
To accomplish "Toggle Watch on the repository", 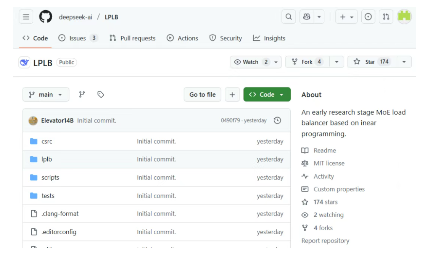I will point(252,62).
